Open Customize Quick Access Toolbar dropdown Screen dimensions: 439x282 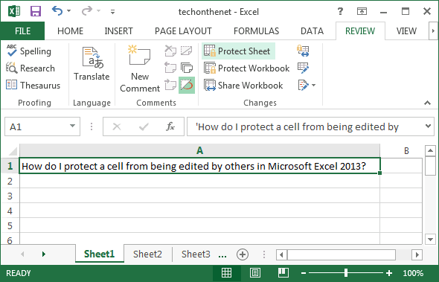tap(112, 12)
